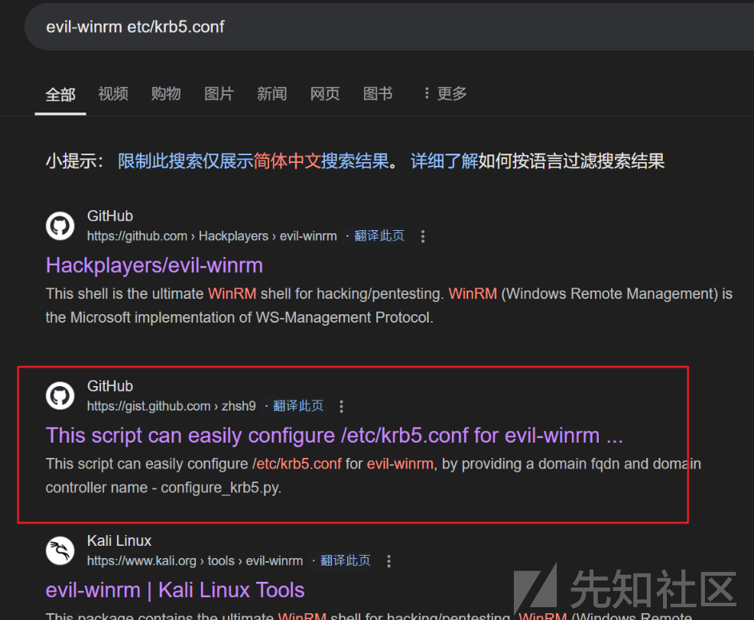Image resolution: width=754 pixels, height=620 pixels.
Task: Switch to the 网页 (Web) tab
Action: pos(324,93)
